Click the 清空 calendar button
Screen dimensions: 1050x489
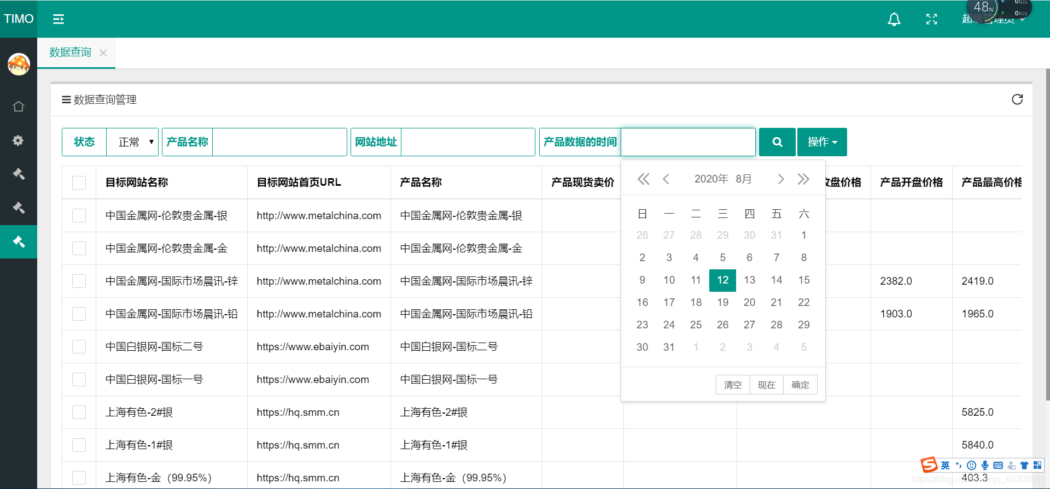pos(733,385)
